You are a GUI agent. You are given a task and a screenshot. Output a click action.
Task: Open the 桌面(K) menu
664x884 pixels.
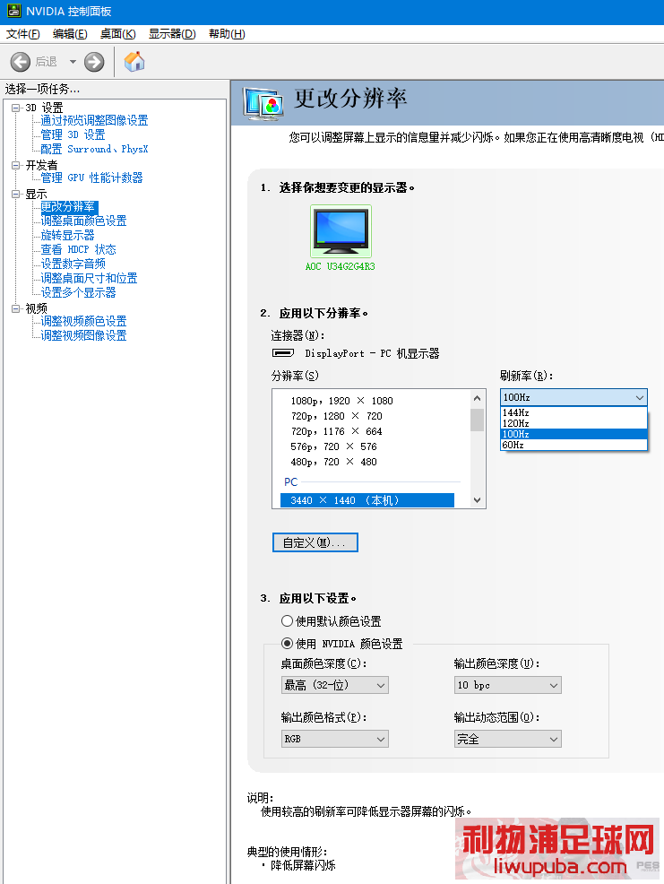click(x=117, y=34)
